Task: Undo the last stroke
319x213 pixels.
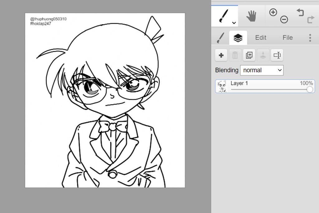Action: 300,12
